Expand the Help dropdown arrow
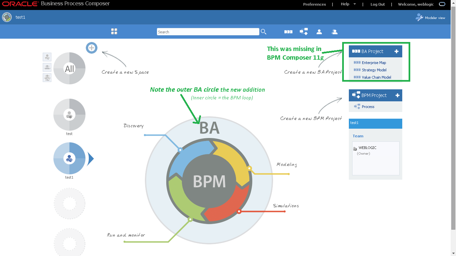This screenshot has width=456, height=256. (x=355, y=4)
